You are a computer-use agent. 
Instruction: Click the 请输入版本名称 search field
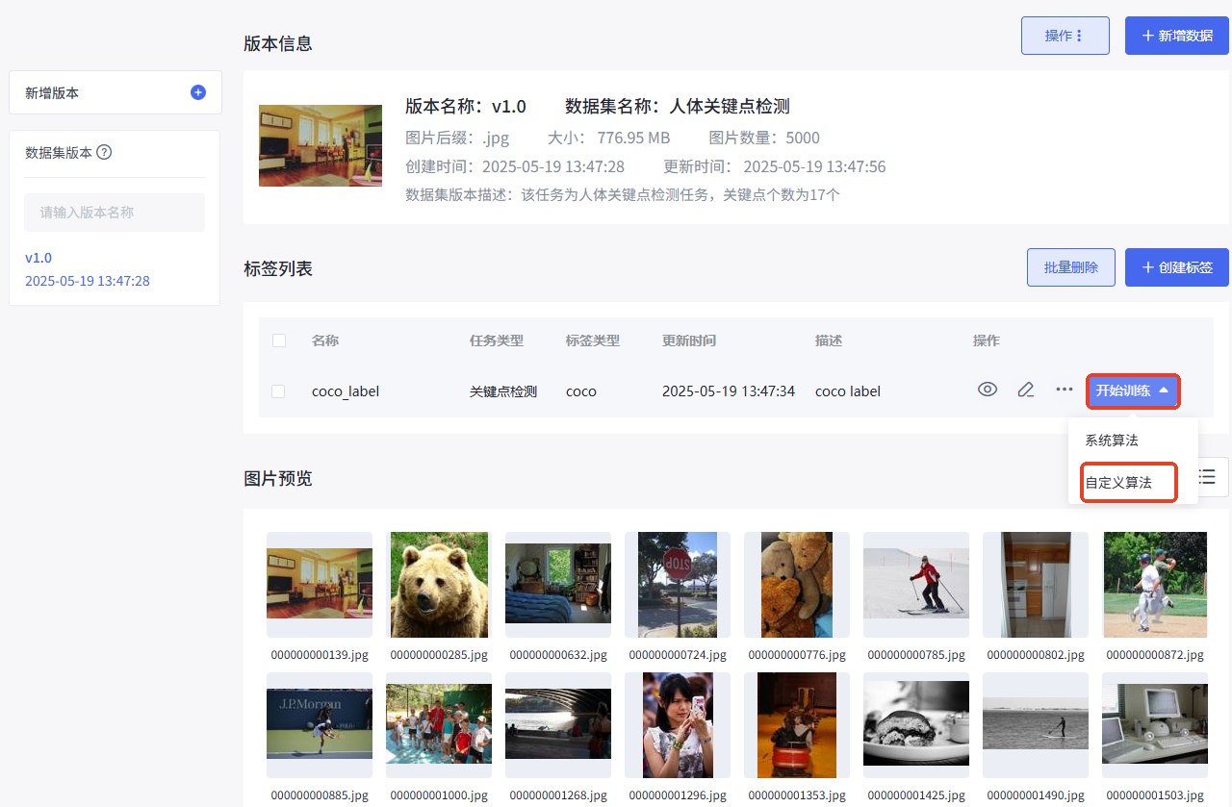point(115,213)
